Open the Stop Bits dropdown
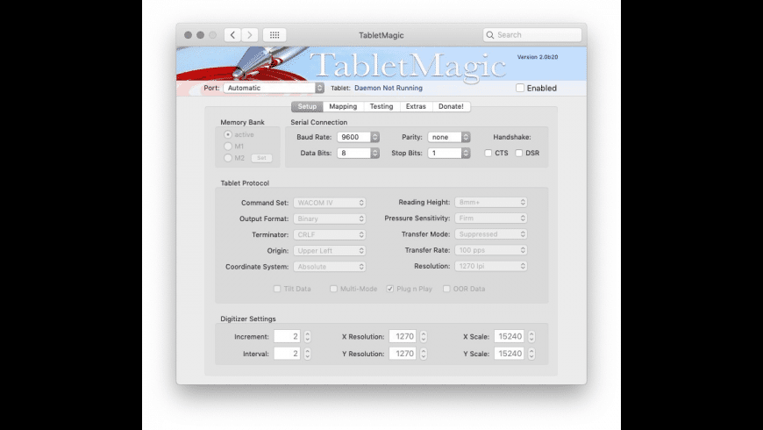 point(449,153)
